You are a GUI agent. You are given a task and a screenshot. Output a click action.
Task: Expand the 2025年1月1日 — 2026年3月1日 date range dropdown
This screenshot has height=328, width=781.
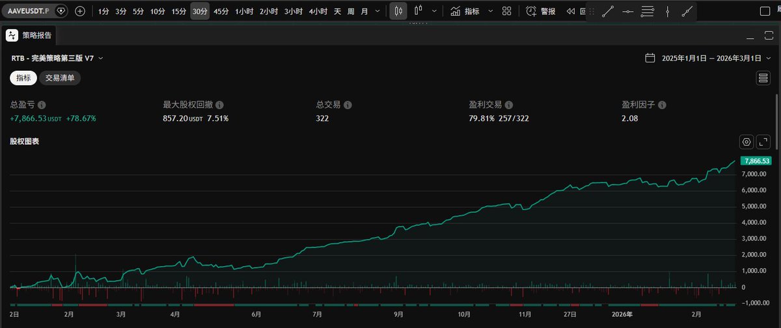717,58
